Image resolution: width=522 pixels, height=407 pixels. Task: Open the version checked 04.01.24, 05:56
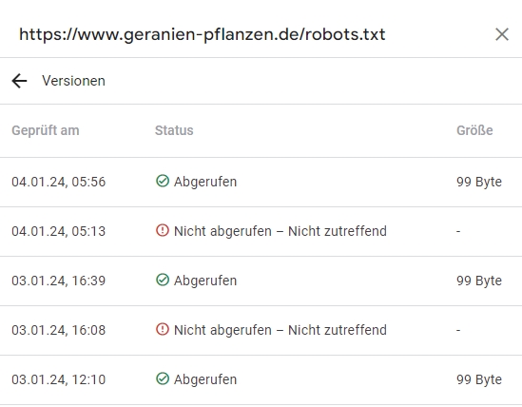261,182
